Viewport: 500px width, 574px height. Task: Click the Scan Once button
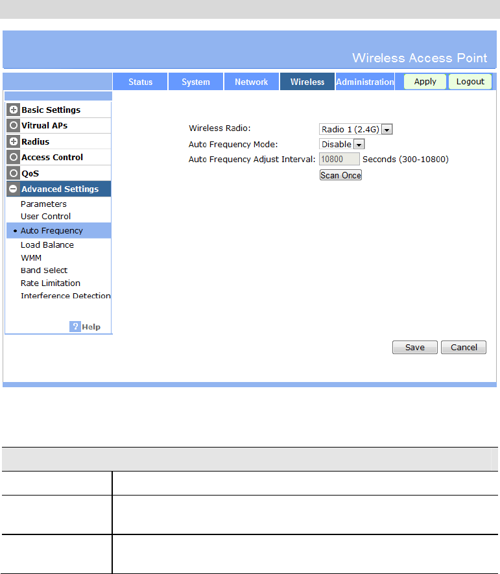[340, 175]
